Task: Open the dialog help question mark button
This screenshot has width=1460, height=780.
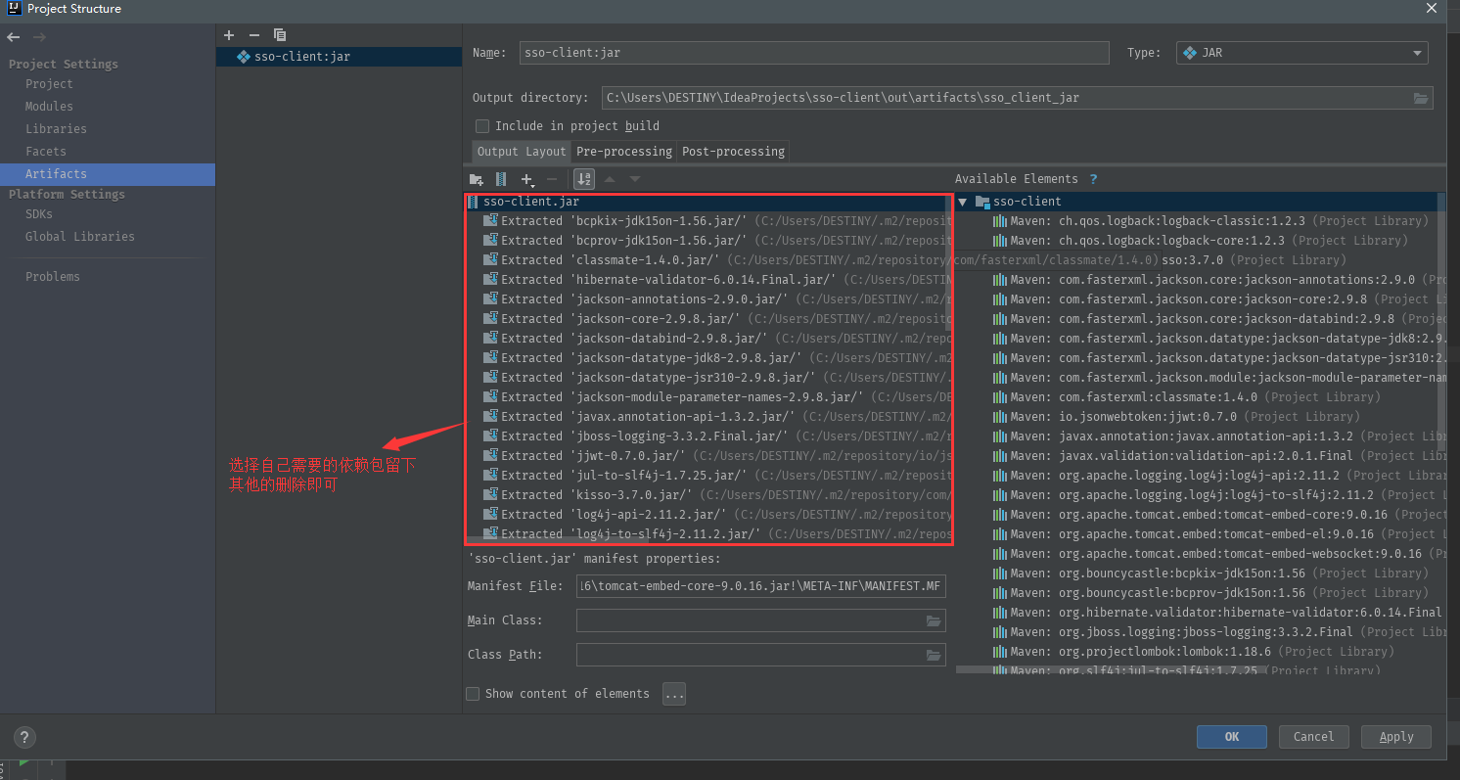Action: pyautogui.click(x=25, y=738)
